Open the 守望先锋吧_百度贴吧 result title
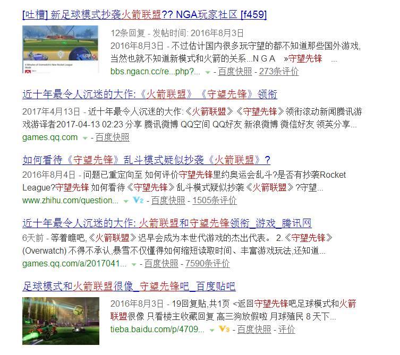Image resolution: width=400 pixels, height=355 pixels. pyautogui.click(x=129, y=287)
